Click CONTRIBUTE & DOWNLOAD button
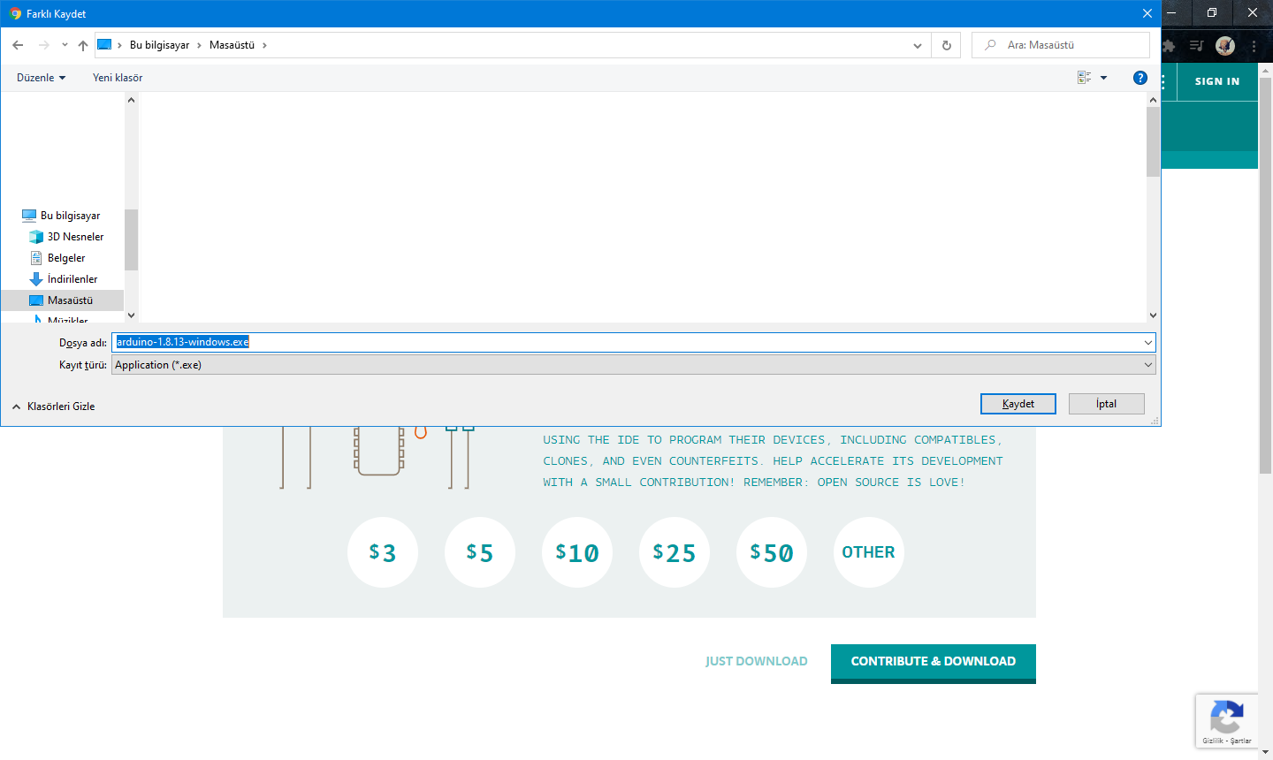 coord(934,663)
